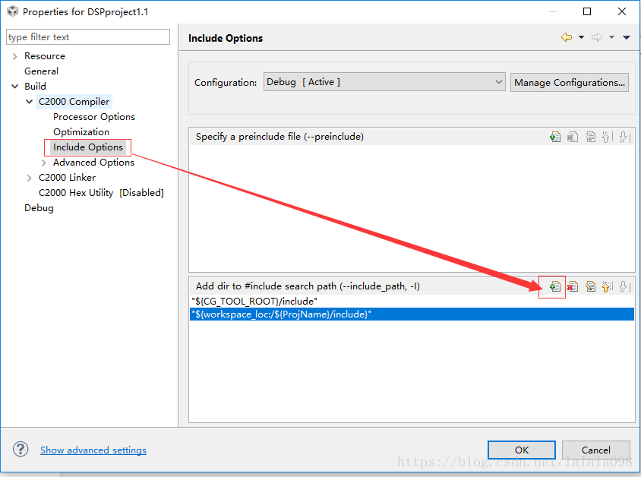Delete selected include path entry
Image resolution: width=641 pixels, height=477 pixels.
click(573, 286)
